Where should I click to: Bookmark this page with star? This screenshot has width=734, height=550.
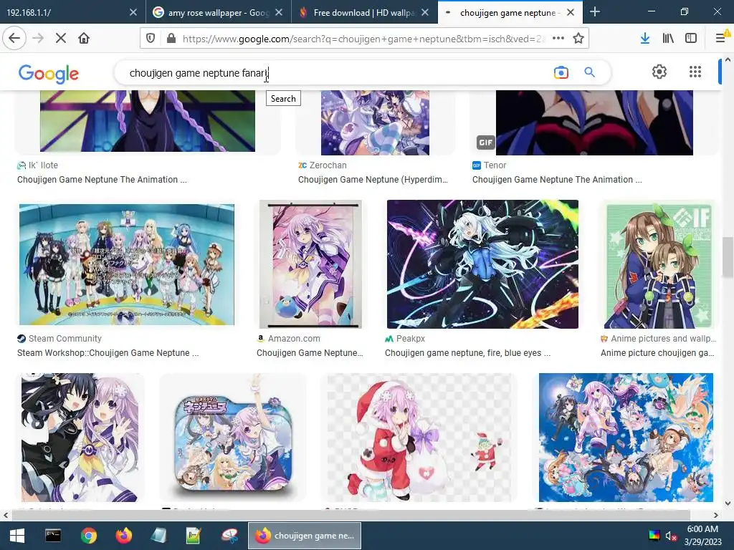pyautogui.click(x=578, y=39)
